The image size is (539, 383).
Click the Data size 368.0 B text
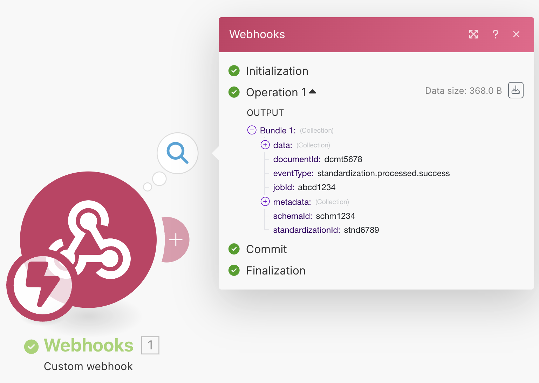tap(463, 91)
